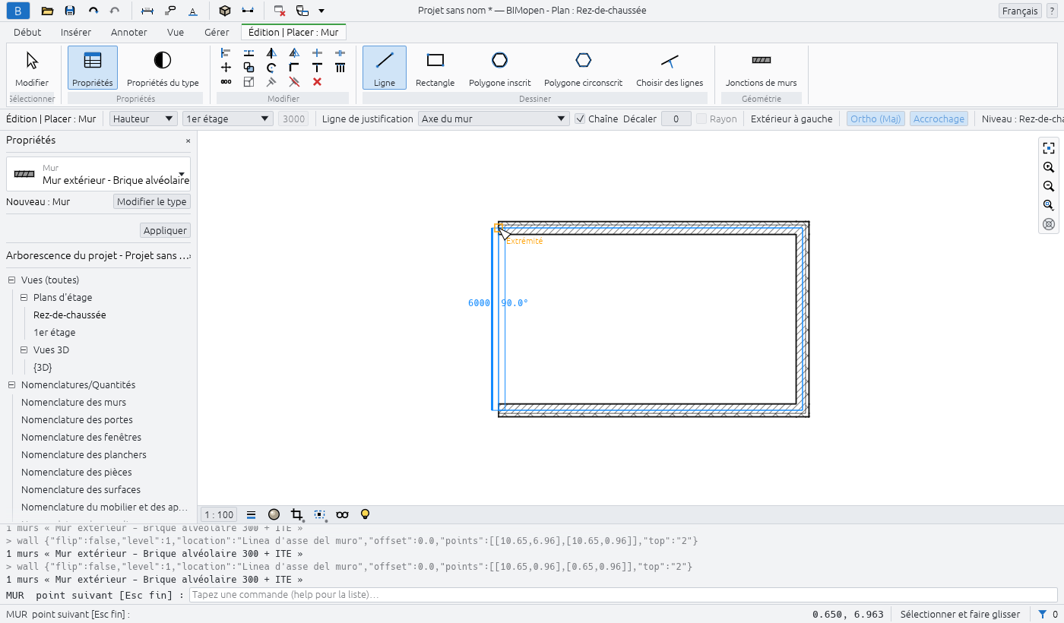Open the Annoter ribbon tab
This screenshot has width=1064, height=623.
(x=129, y=33)
